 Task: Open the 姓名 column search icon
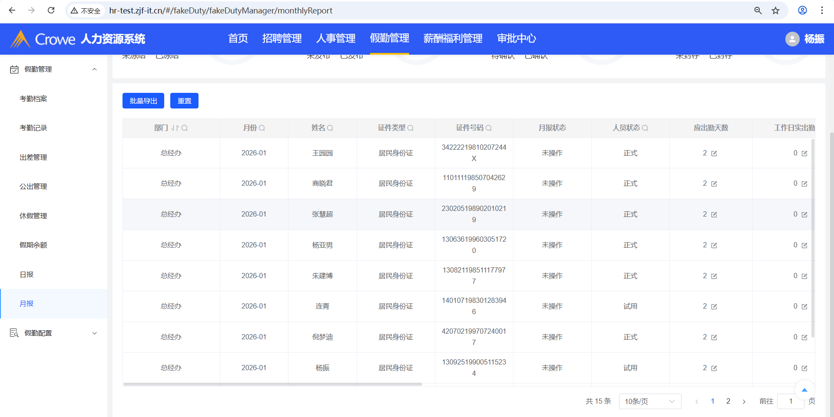click(x=330, y=128)
